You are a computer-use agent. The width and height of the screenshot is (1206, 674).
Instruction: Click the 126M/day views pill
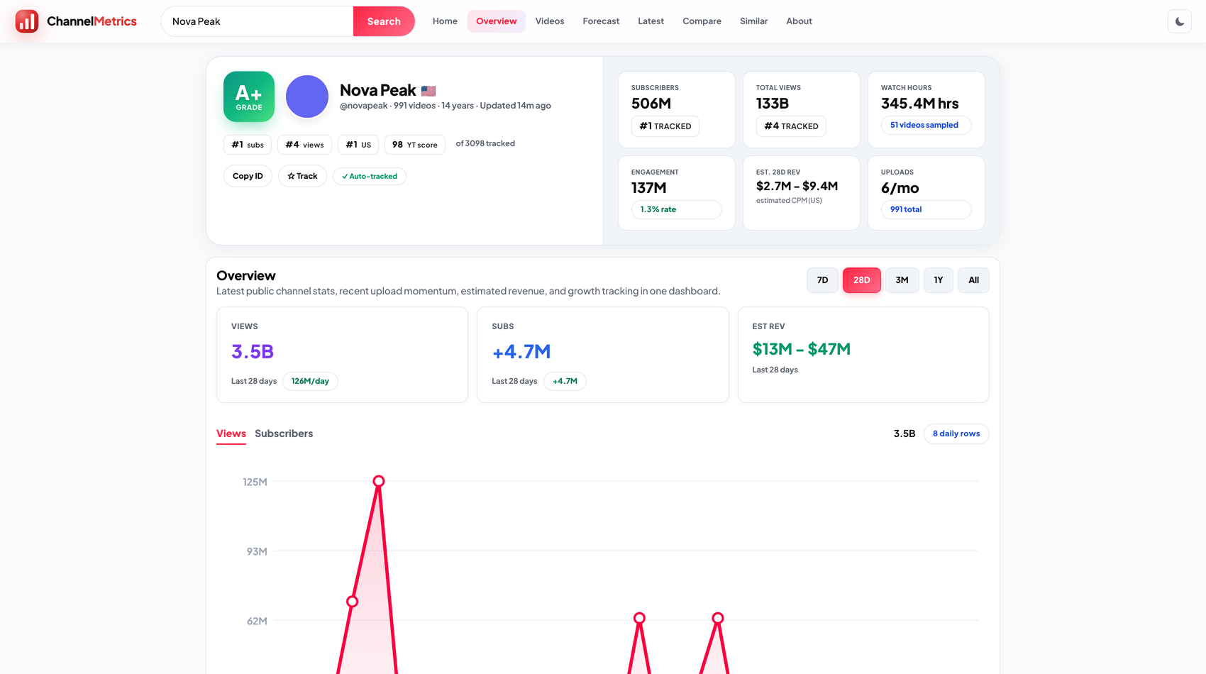(310, 381)
